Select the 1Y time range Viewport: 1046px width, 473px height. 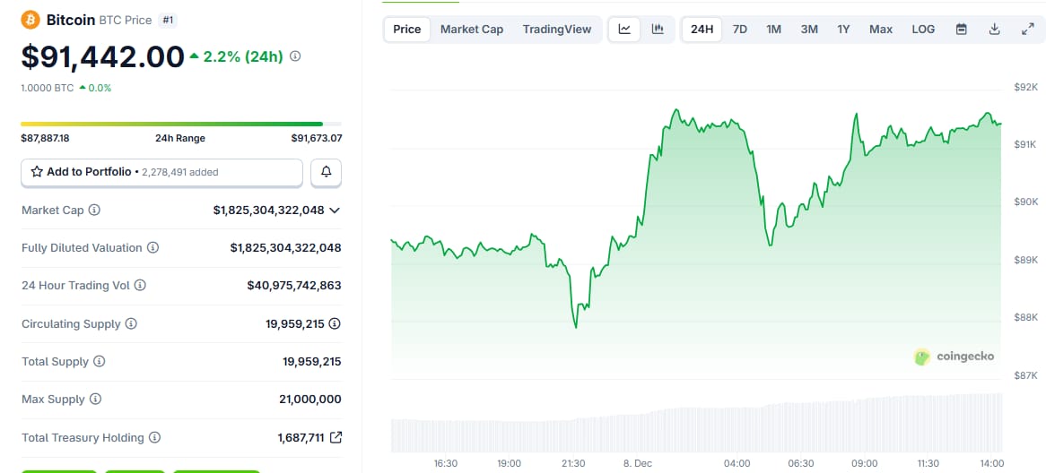click(843, 30)
